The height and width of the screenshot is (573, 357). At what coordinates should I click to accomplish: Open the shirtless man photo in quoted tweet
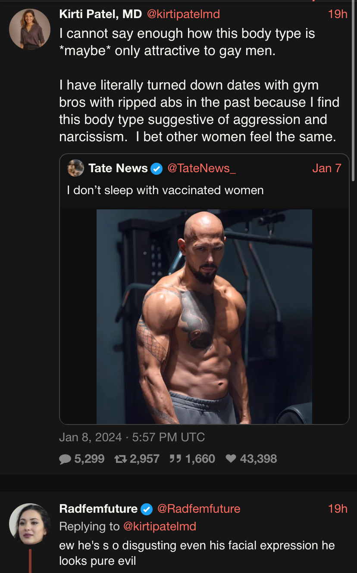tap(204, 317)
